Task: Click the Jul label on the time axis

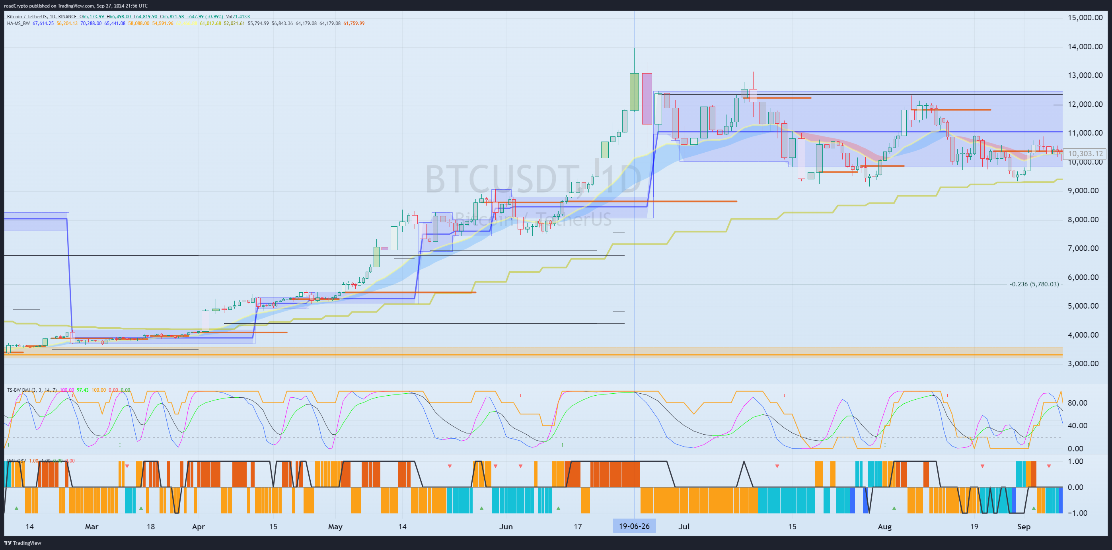Action: pyautogui.click(x=684, y=527)
